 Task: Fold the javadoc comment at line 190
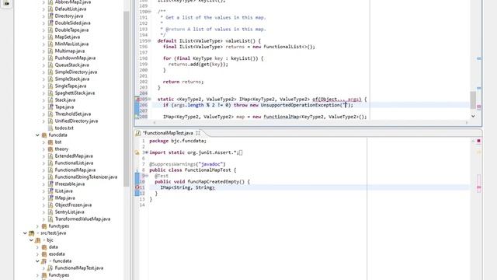pyautogui.click(x=150, y=12)
